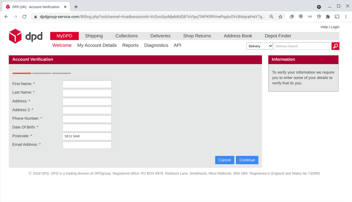Click the Cancel button
This screenshot has width=352, height=202.
coord(225,160)
